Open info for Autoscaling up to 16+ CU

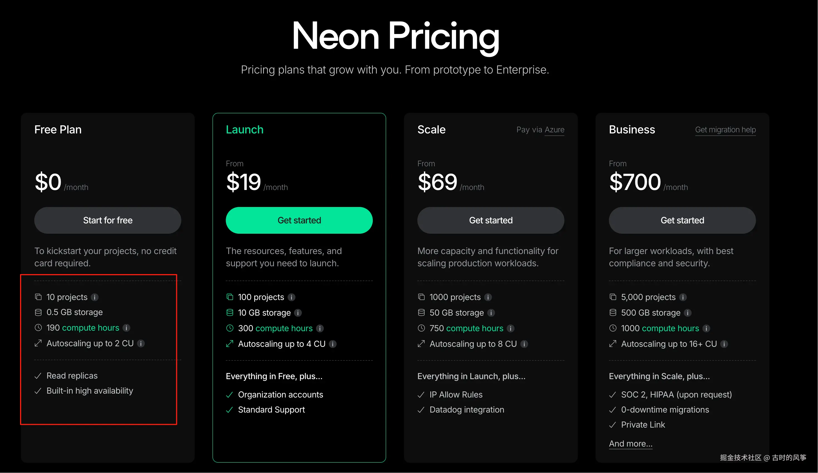coord(724,344)
